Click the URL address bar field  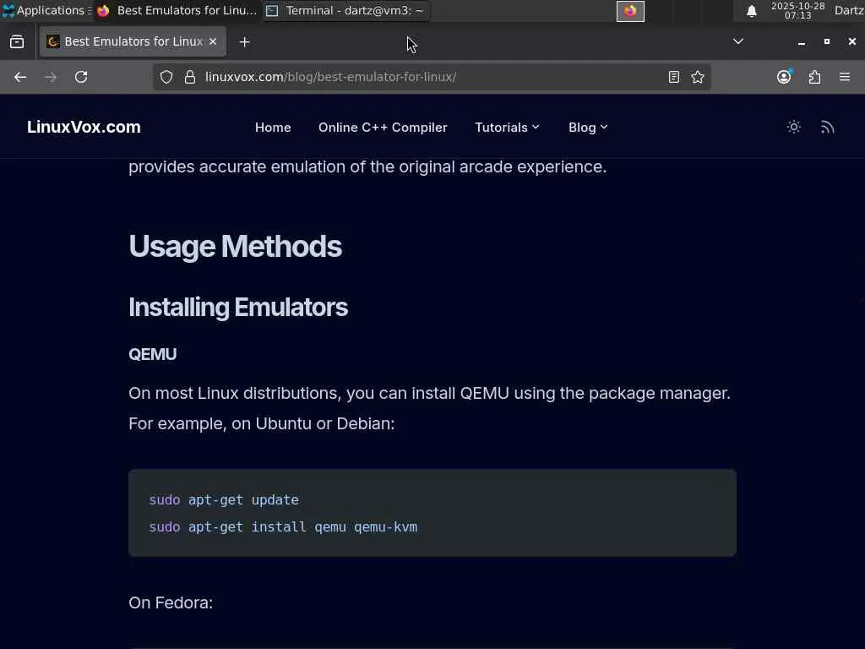point(422,77)
